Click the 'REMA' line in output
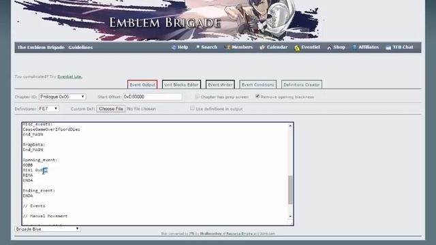Screen dimensions: 436x245 [x=28, y=176]
